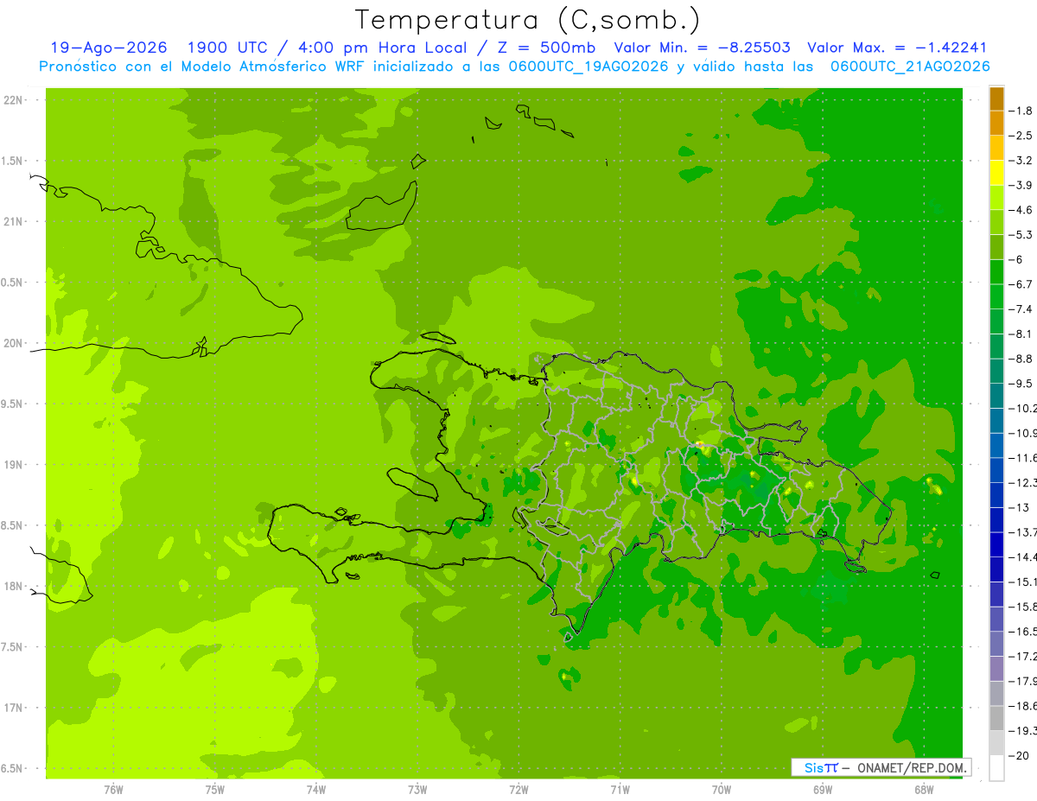The height and width of the screenshot is (801, 1037).
Task: Click the '76W' longitude label
Action: (x=113, y=790)
